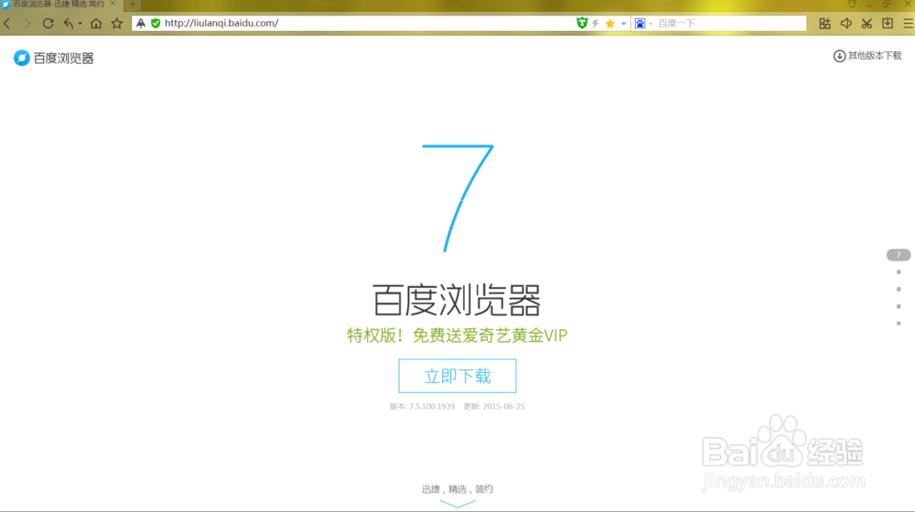Click the 迅捷，精选，简约 text
The height and width of the screenshot is (512, 915).
pyautogui.click(x=457, y=488)
